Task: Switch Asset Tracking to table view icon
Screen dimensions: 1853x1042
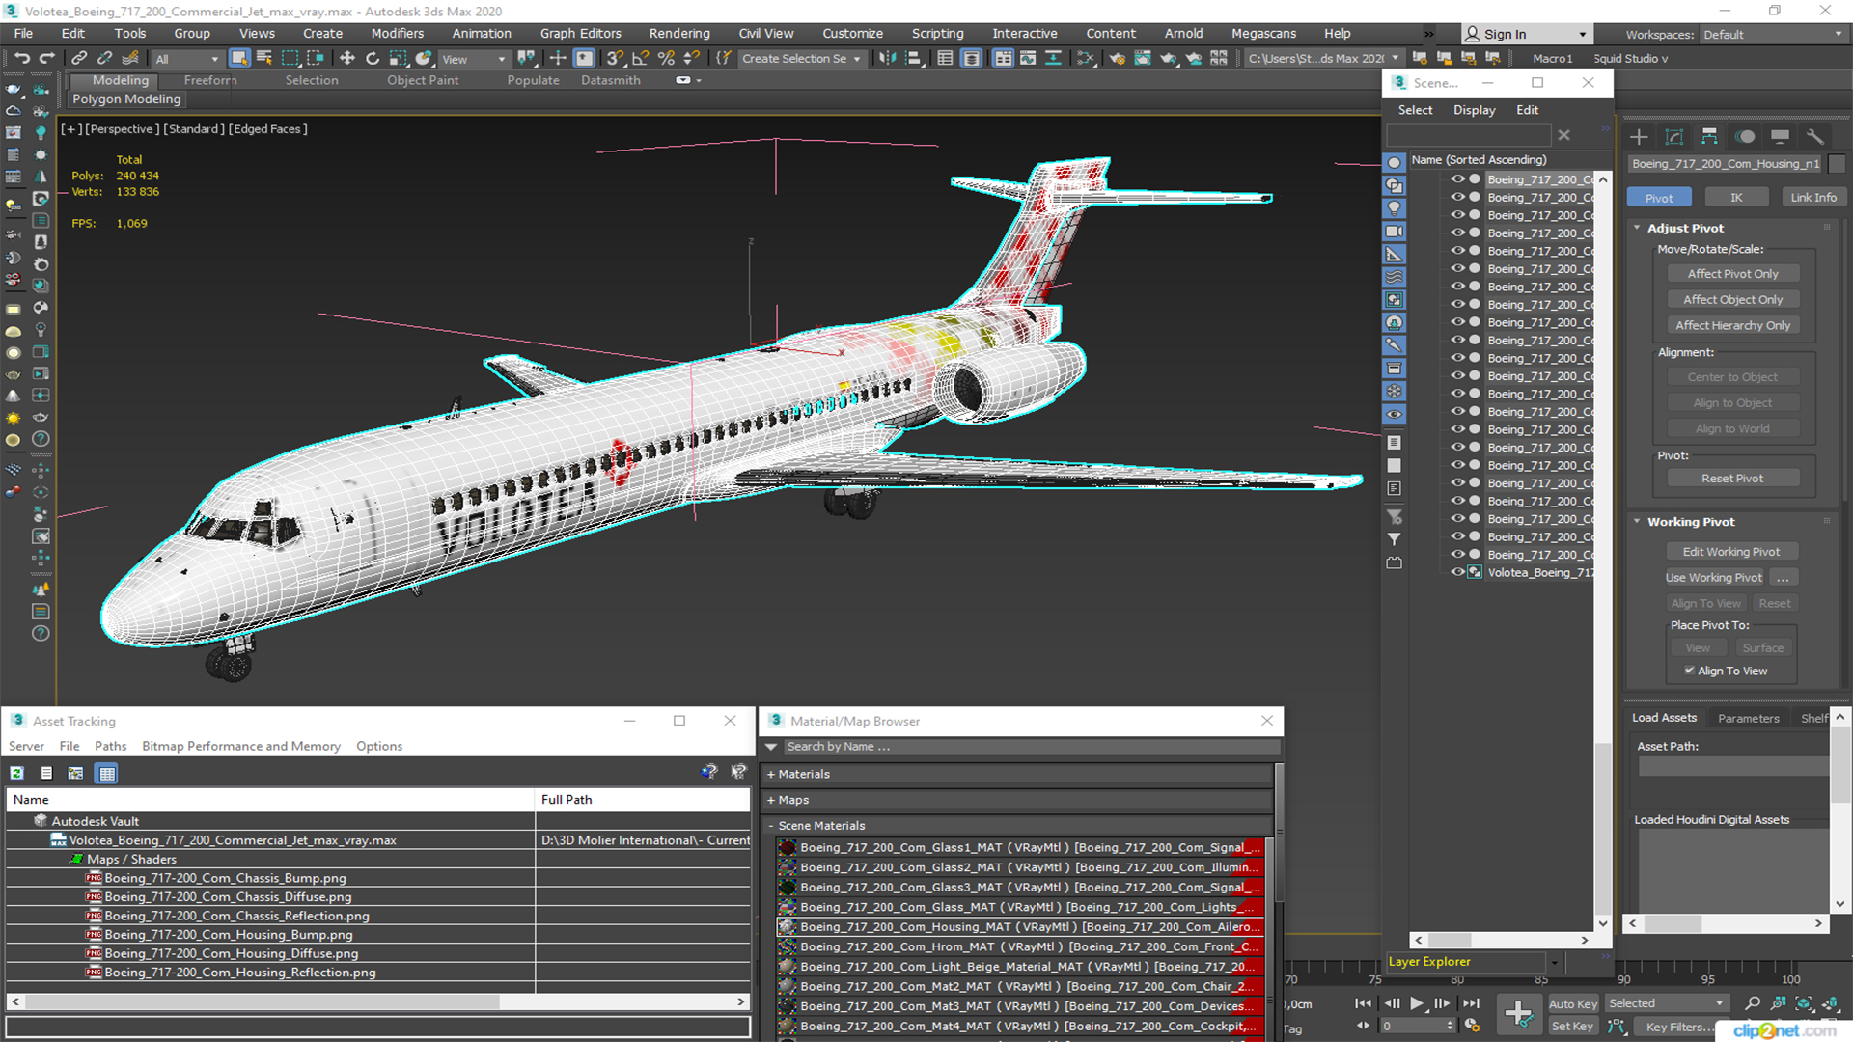Action: pos(107,773)
